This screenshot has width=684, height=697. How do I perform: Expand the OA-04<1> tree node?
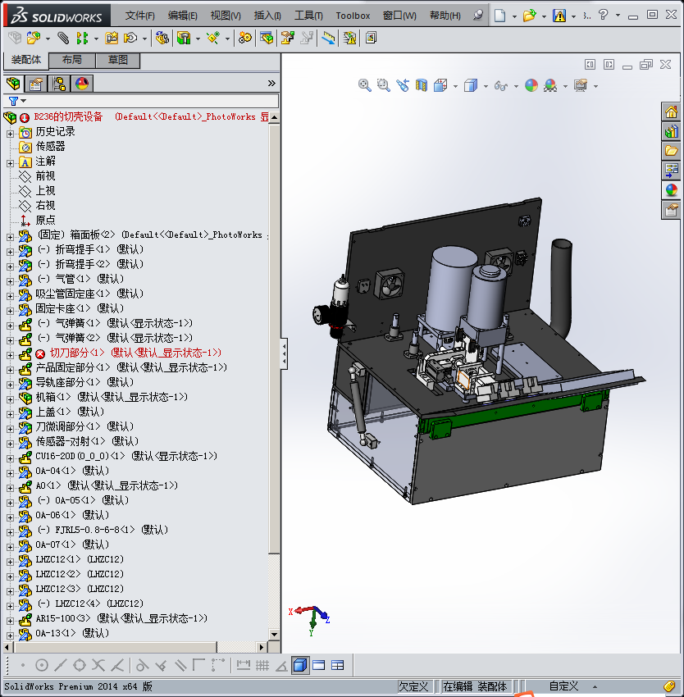point(10,472)
